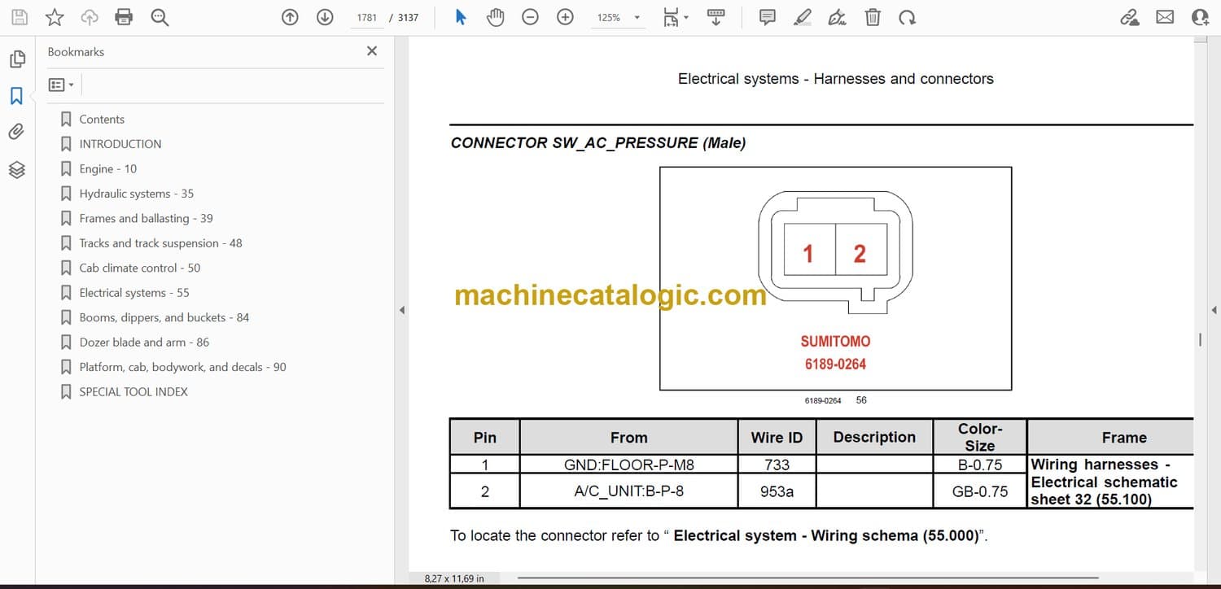
Task: Rotate the page with the rotate icon
Action: point(907,17)
